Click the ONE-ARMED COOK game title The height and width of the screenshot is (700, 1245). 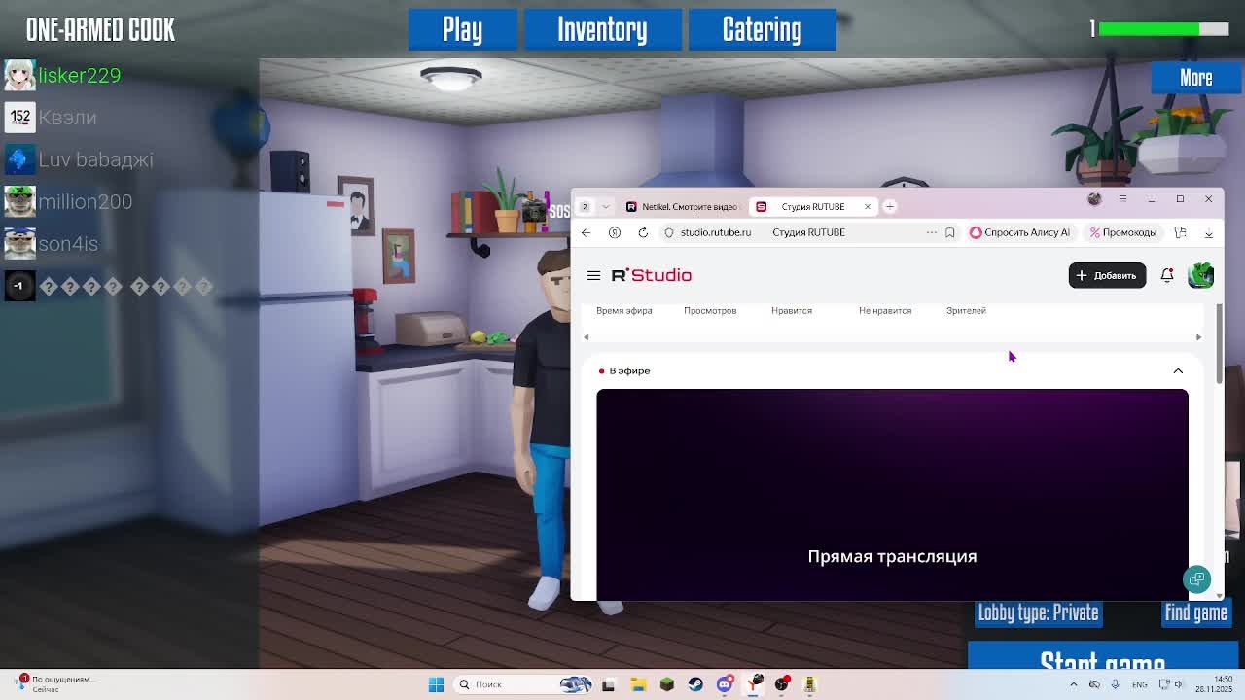(100, 30)
